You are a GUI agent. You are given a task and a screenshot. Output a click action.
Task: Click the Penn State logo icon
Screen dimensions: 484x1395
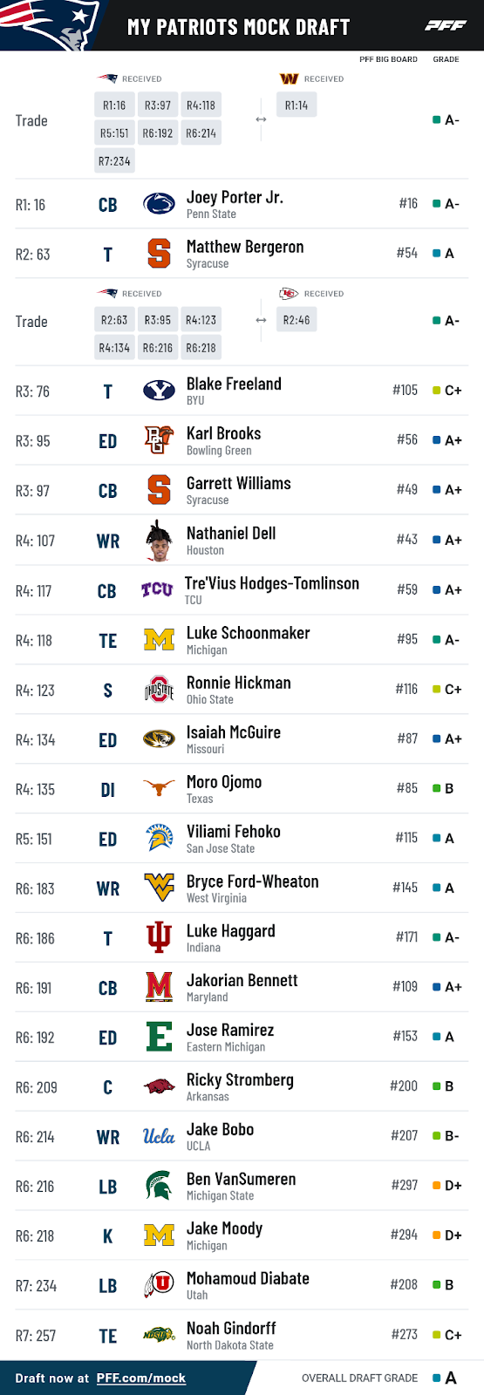[159, 205]
